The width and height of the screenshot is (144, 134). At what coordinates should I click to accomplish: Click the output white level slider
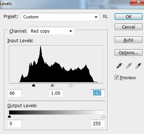point(103,116)
